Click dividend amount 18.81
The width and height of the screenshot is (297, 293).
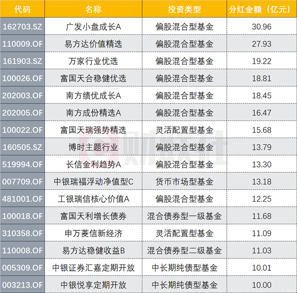261,78
